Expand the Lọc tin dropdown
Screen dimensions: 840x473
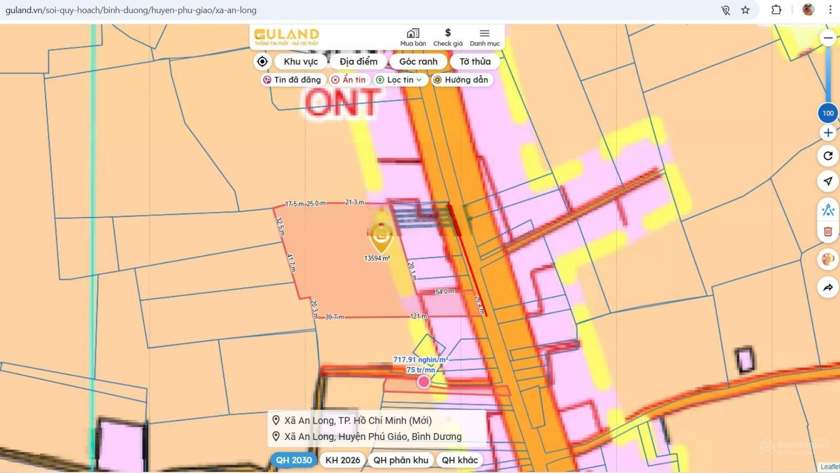[400, 80]
